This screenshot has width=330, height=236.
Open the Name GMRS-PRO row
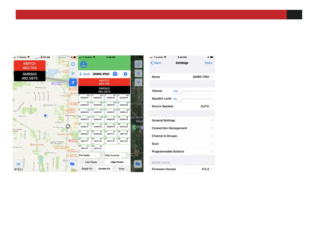[182, 77]
